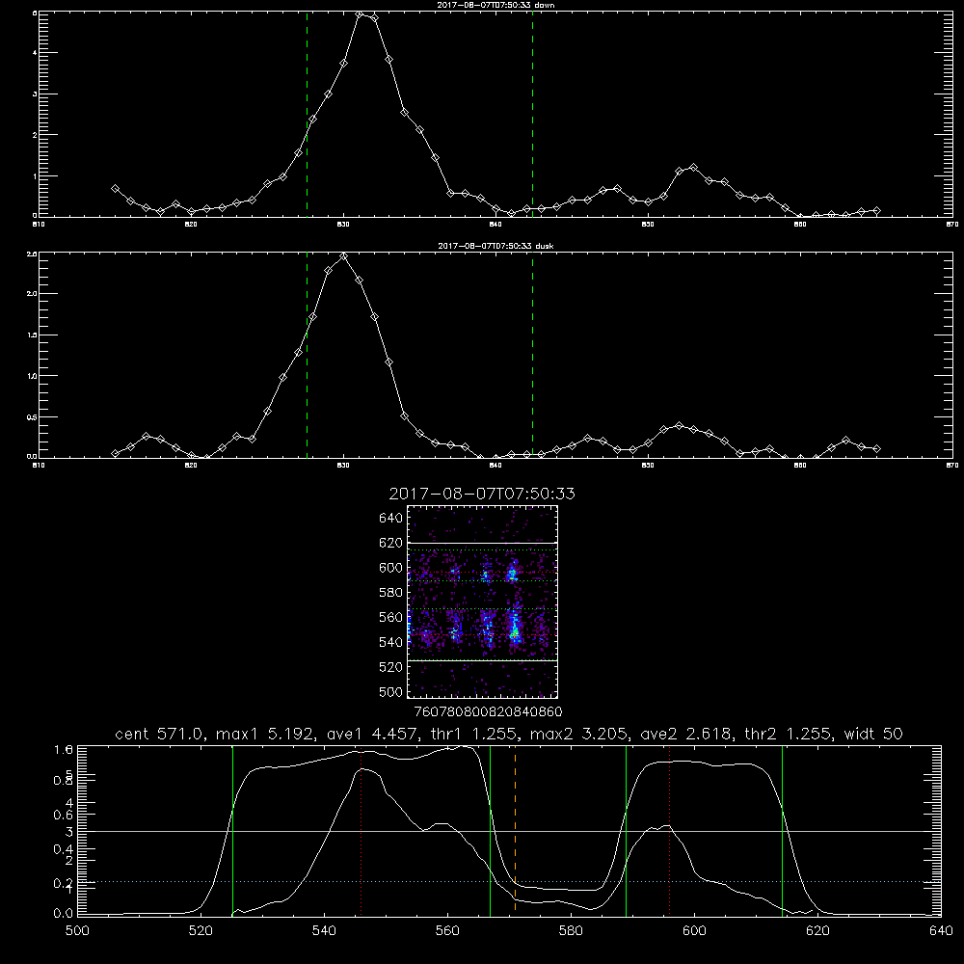Click the red dotted line near 596 in bottom plot
Screen dimensions: 964x964
click(x=669, y=831)
